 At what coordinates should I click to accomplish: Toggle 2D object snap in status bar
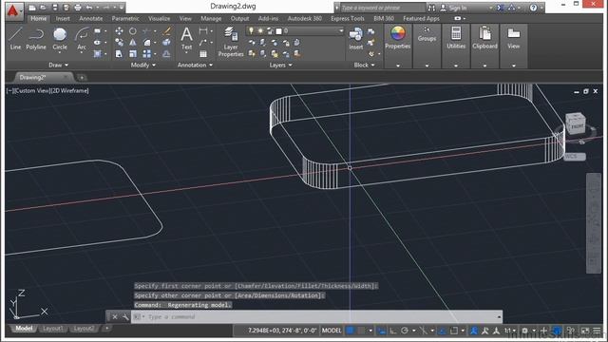click(454, 331)
